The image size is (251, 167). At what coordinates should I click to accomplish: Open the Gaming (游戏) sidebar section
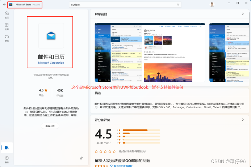(x=7, y=38)
